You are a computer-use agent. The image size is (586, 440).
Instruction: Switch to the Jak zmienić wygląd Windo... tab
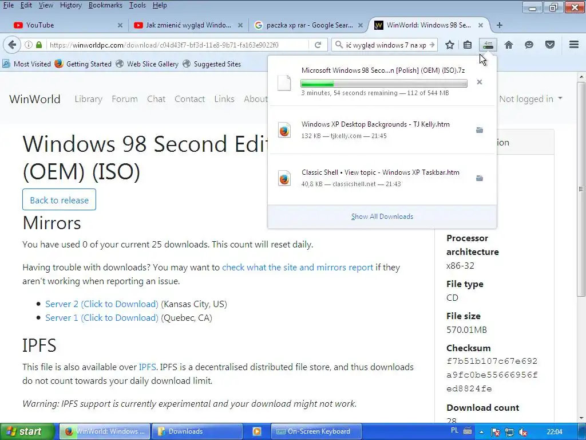click(x=189, y=25)
